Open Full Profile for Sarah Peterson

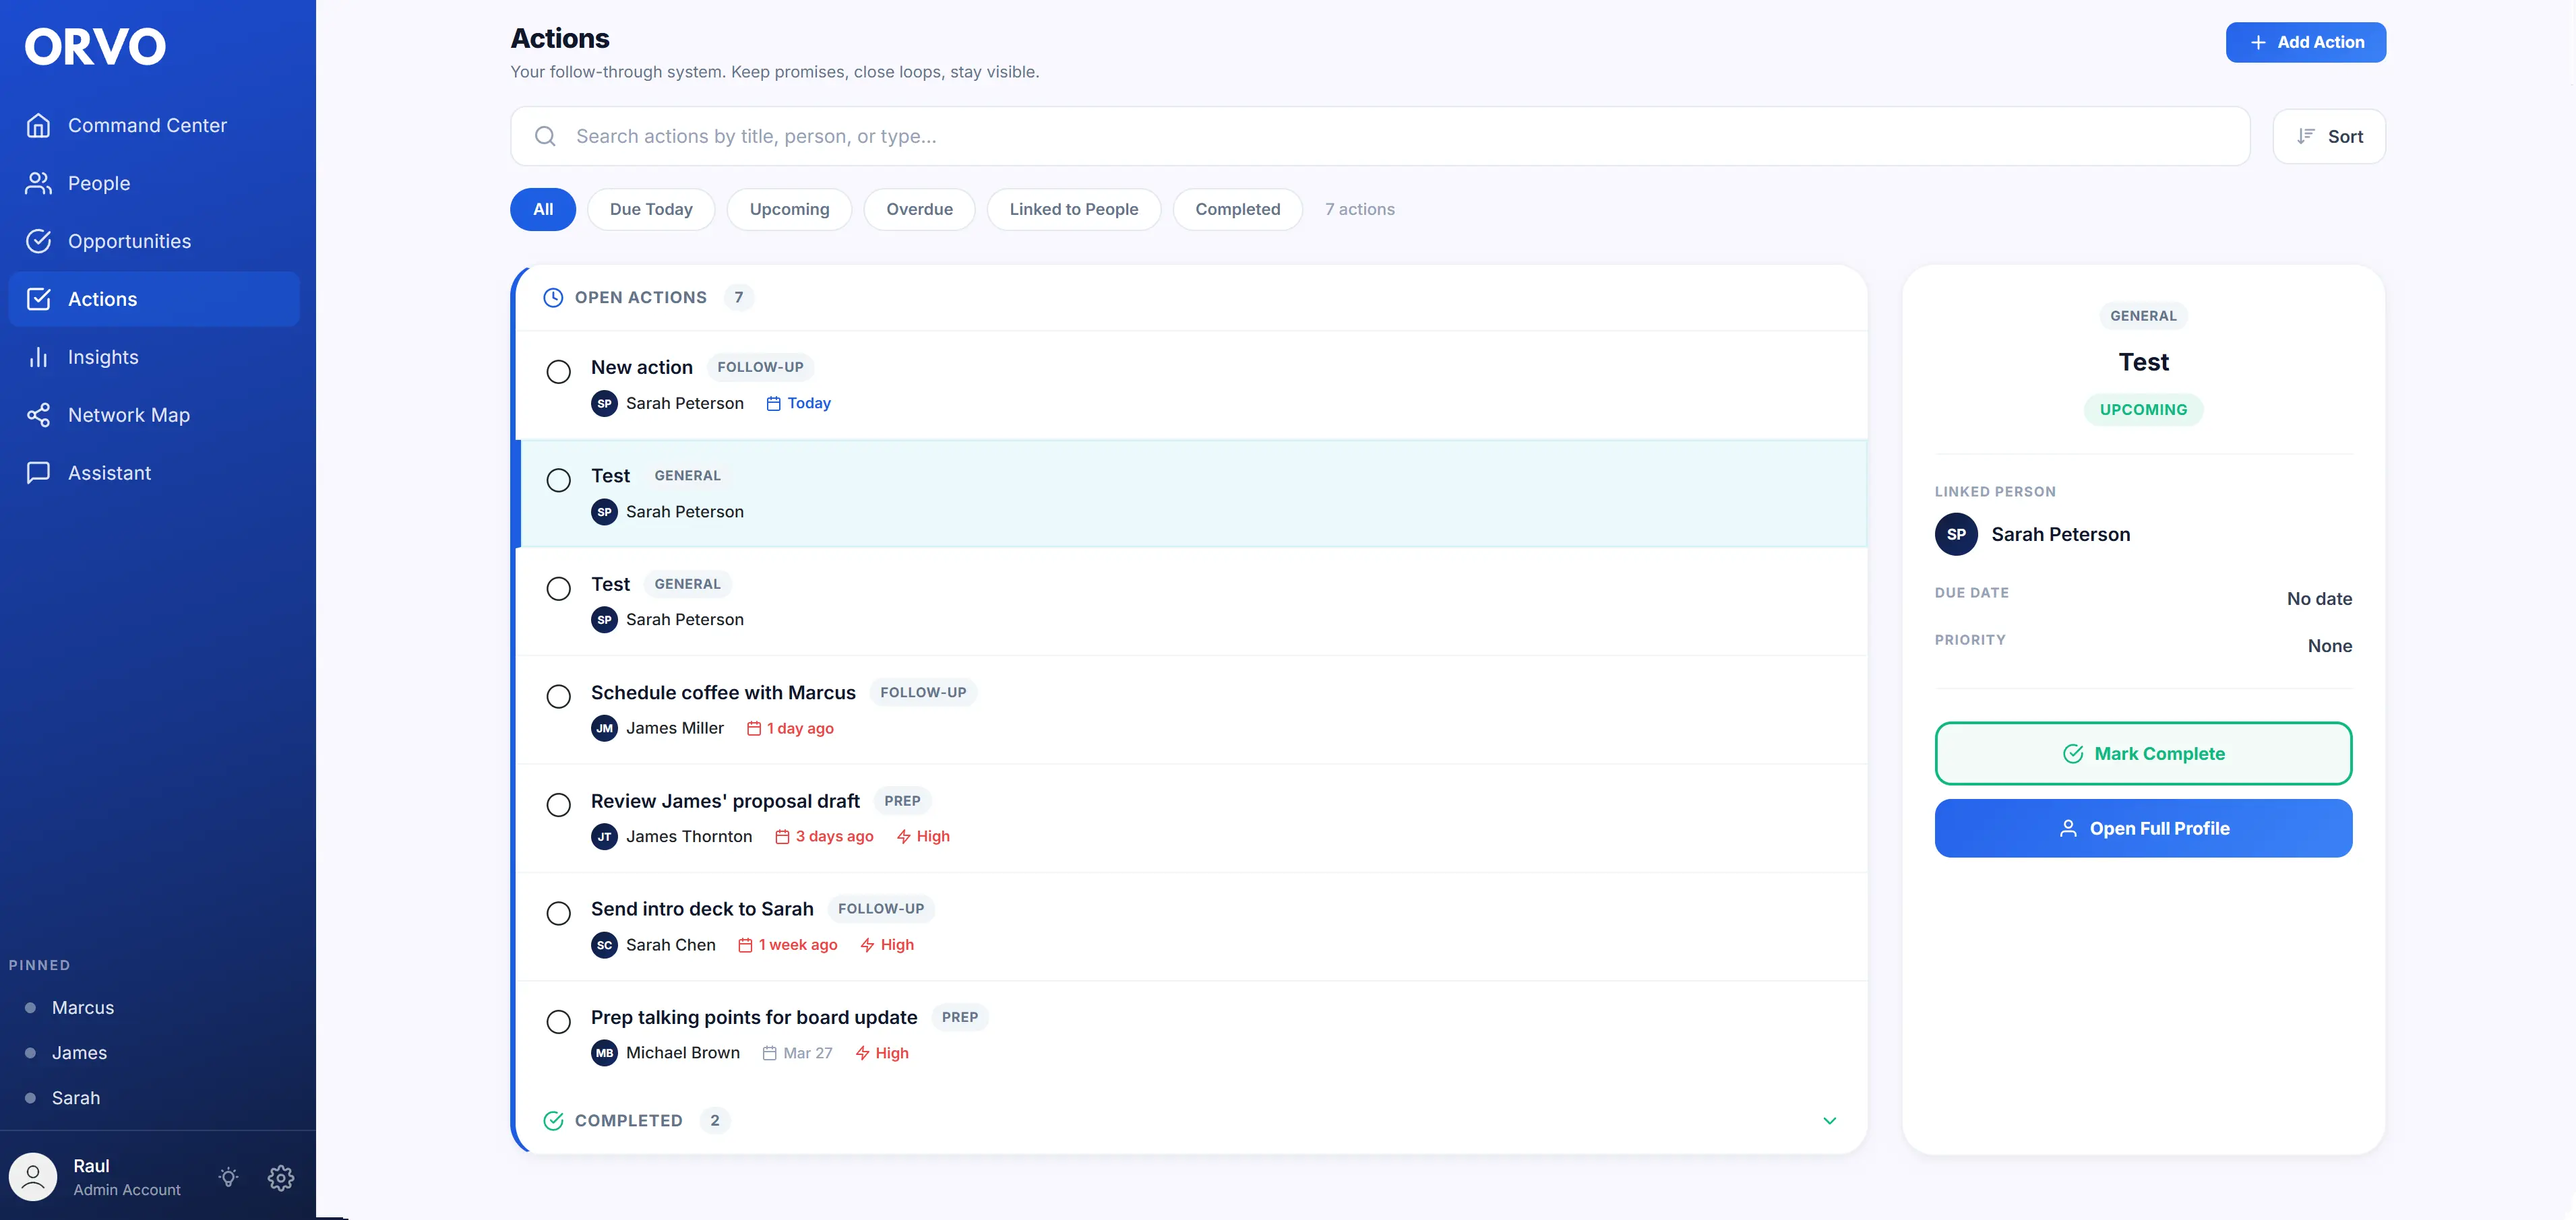(2143, 827)
